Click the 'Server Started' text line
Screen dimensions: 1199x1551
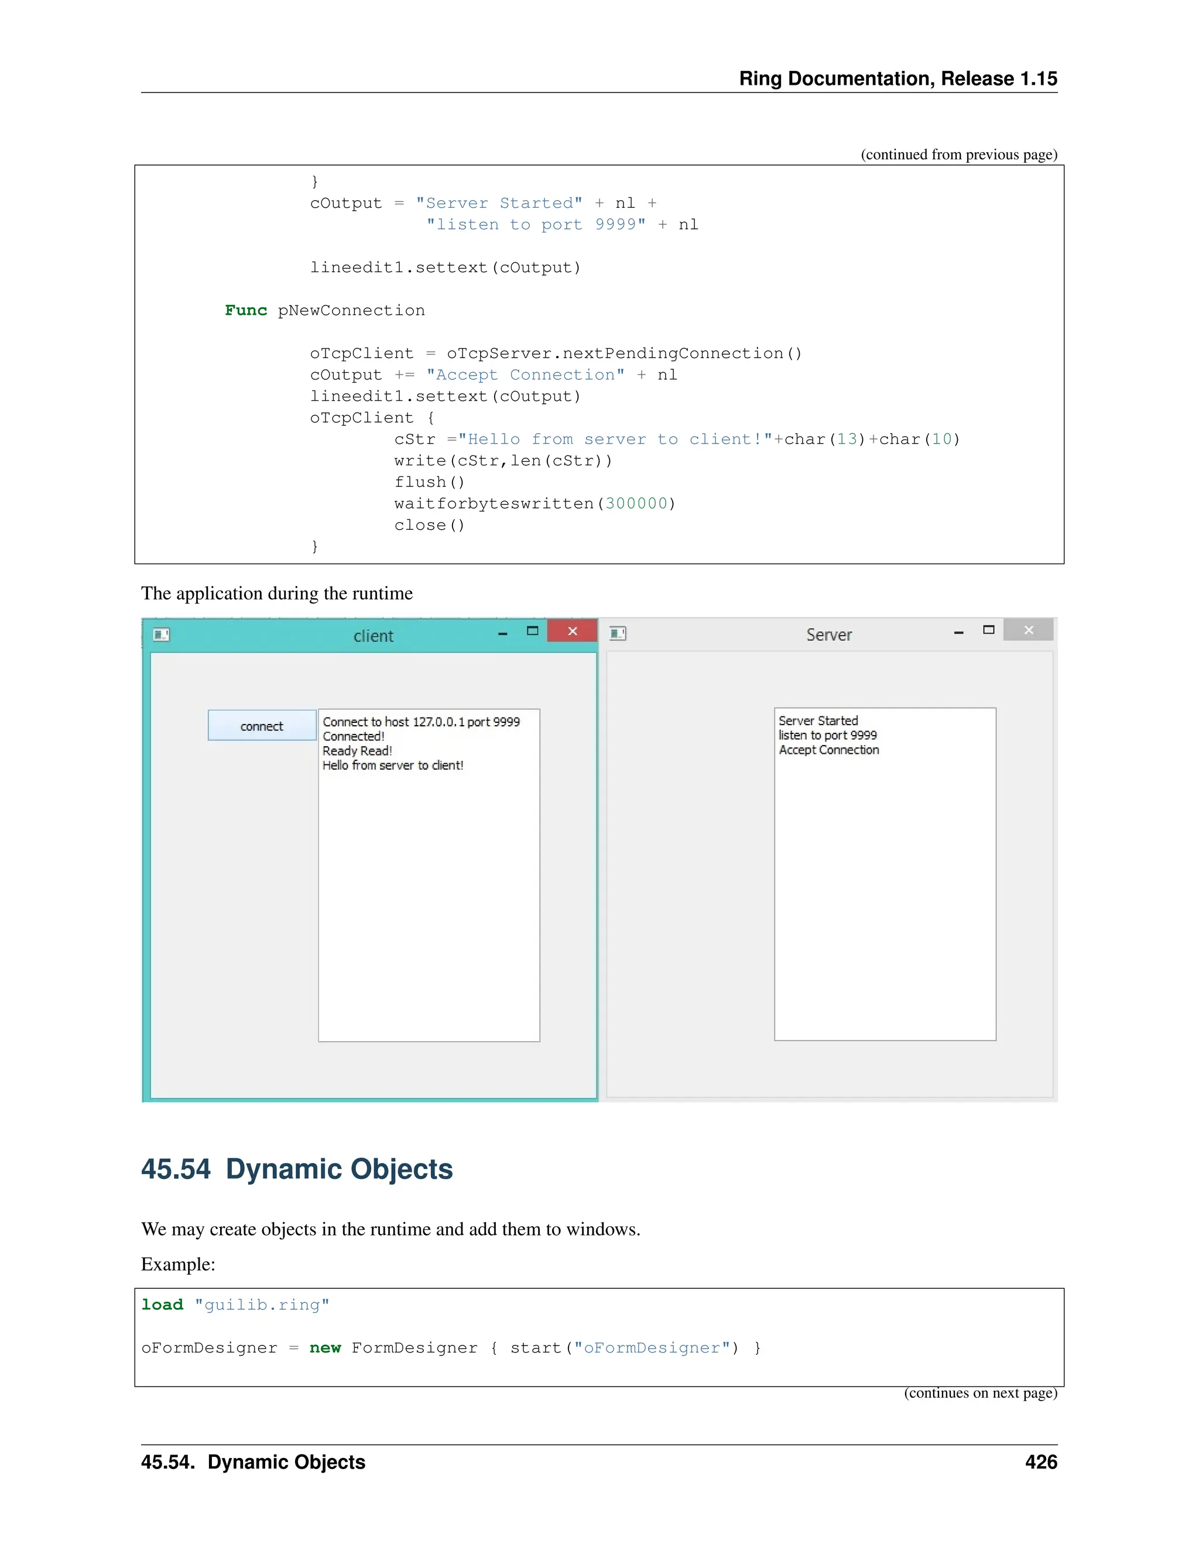tap(818, 721)
